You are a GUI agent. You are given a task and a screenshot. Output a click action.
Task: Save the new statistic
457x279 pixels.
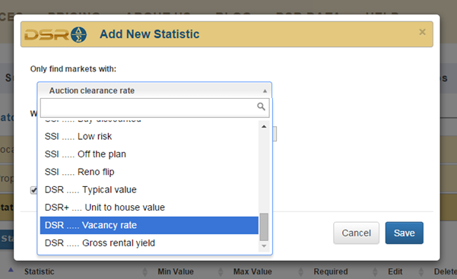tap(405, 233)
